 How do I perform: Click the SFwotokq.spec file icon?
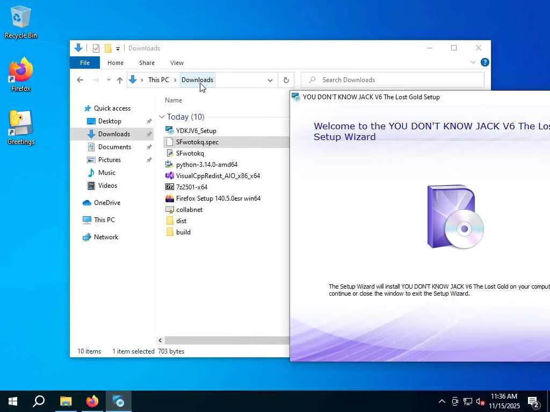click(169, 142)
